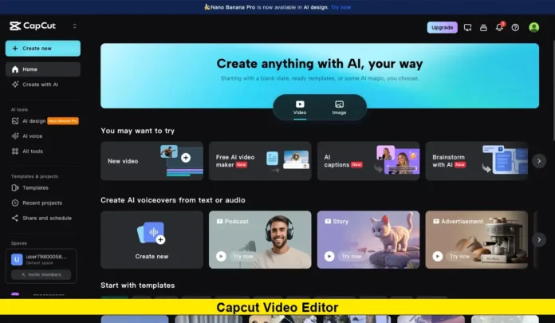Click the Create new button in sidebar
Viewport: 555px width, 323px height.
point(43,48)
